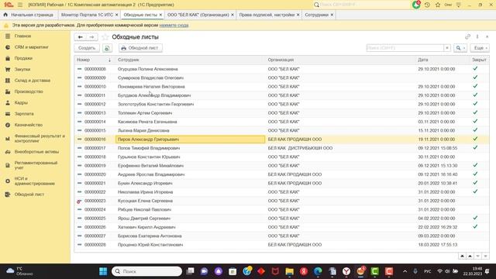Open the notifications bell icon
Viewport: 496px width, 279px height.
(416, 5)
